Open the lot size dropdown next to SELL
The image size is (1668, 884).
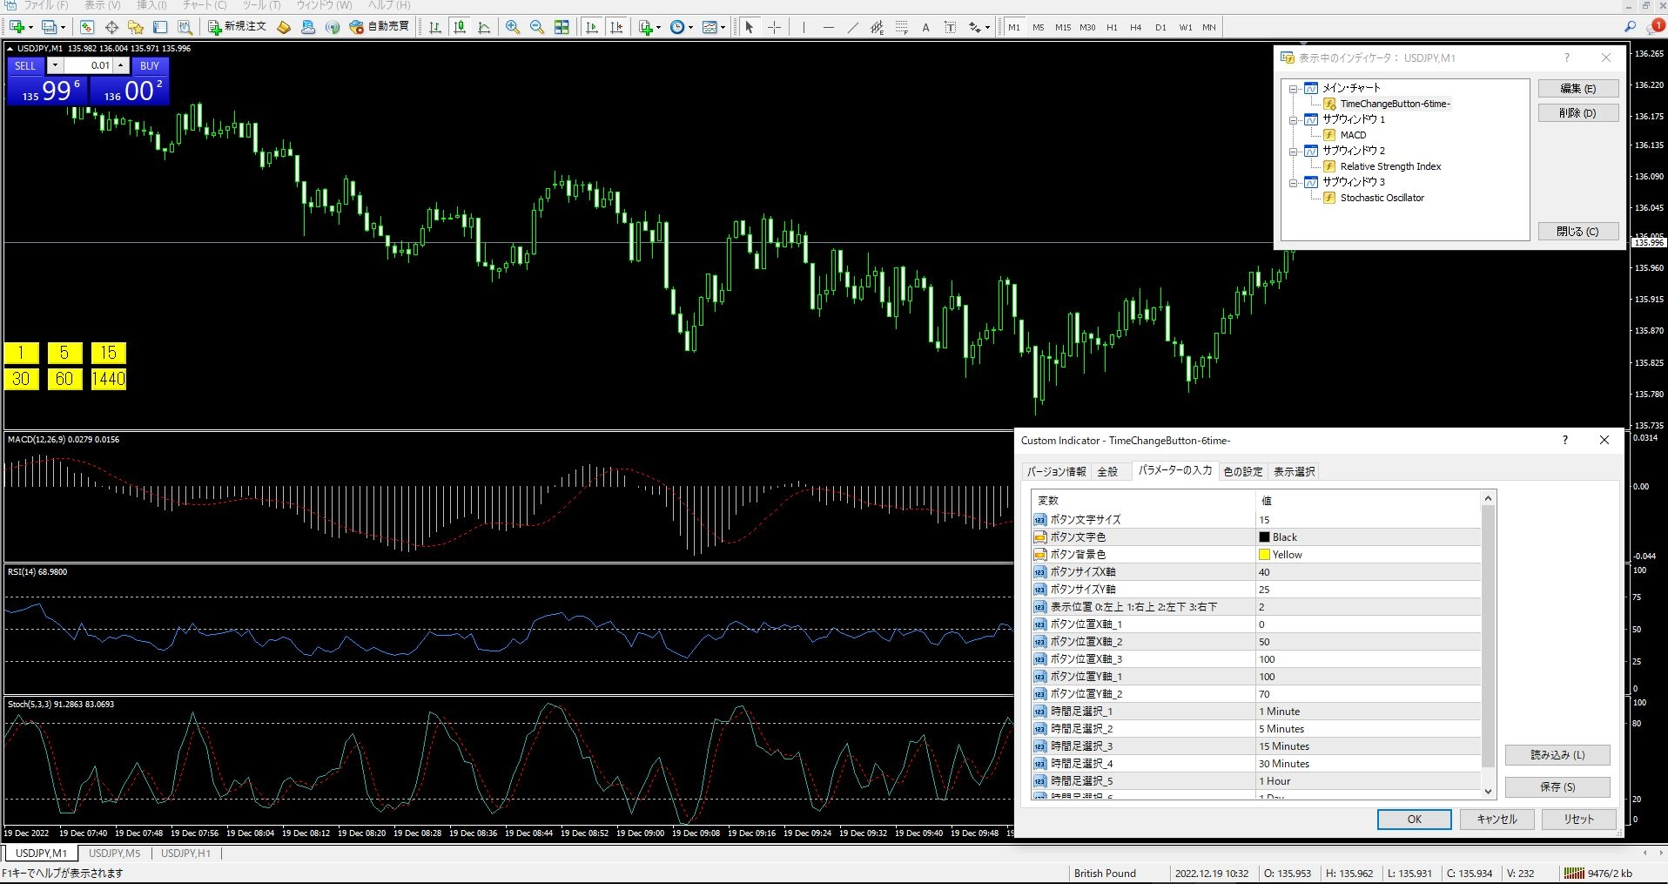(55, 65)
